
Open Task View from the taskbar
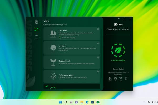[71, 102]
